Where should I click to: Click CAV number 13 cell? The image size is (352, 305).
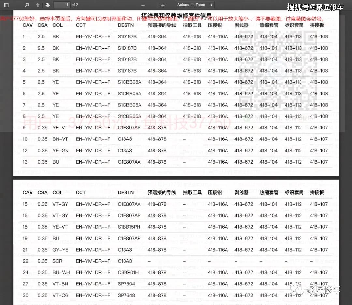tap(25, 162)
